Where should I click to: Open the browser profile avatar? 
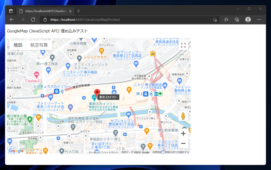248,20
